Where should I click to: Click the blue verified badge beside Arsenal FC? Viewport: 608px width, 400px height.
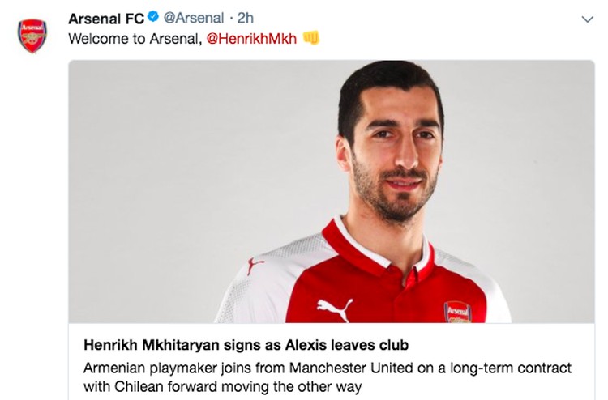[x=153, y=17]
